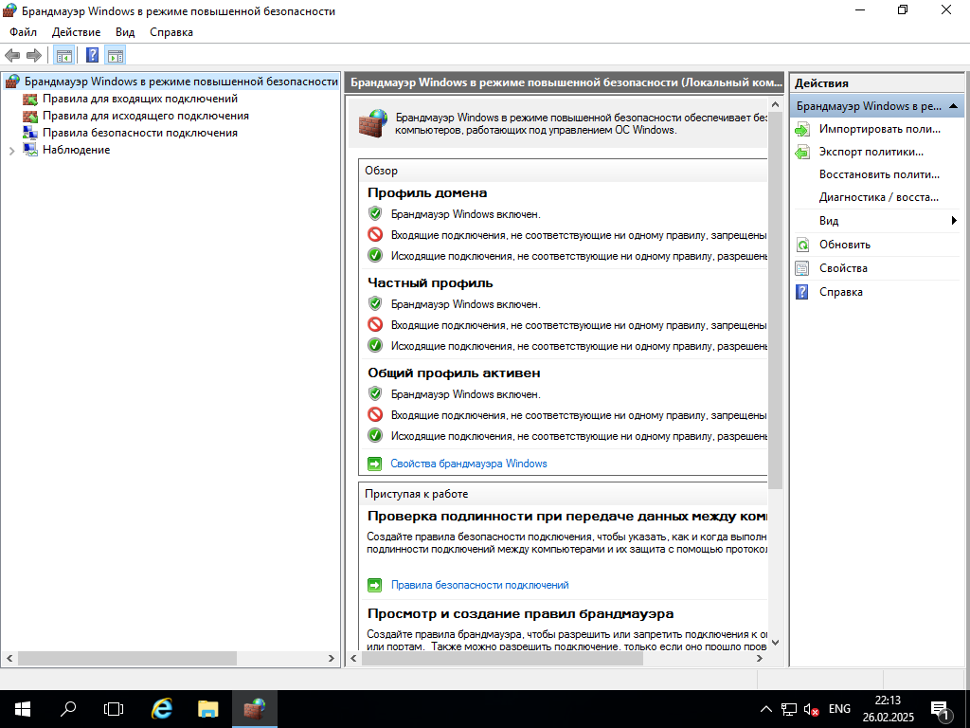The image size is (970, 728).
Task: Click the Свойства properties icon
Action: (x=802, y=268)
